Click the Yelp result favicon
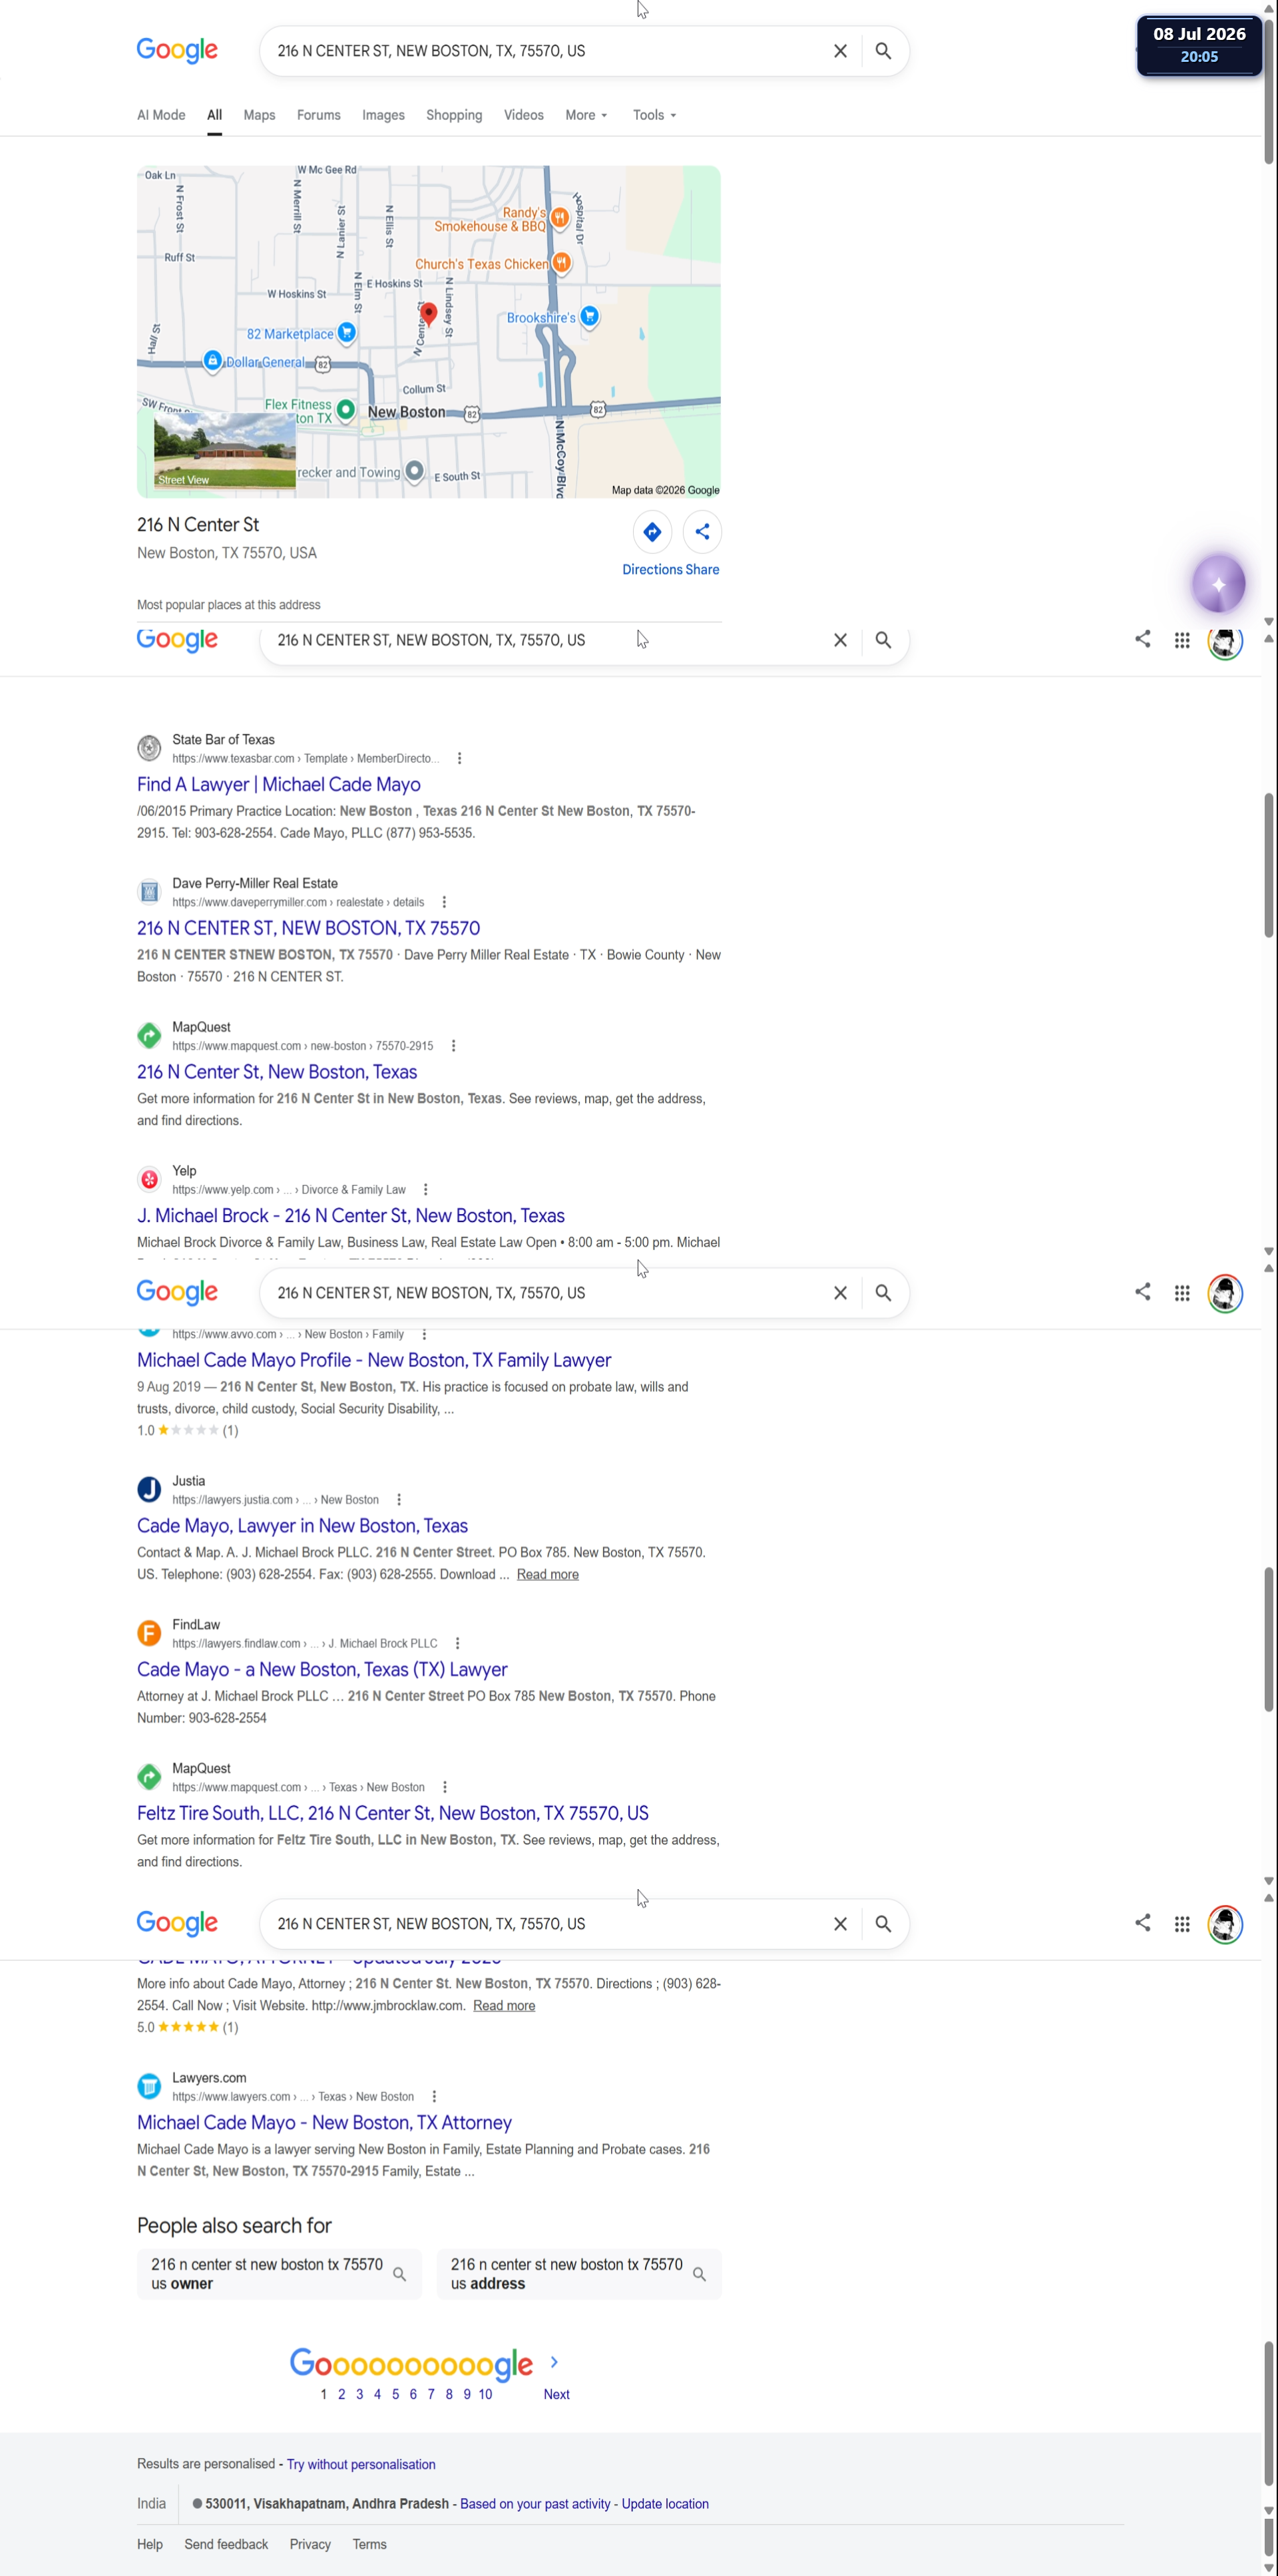The height and width of the screenshot is (2576, 1278). (149, 1179)
